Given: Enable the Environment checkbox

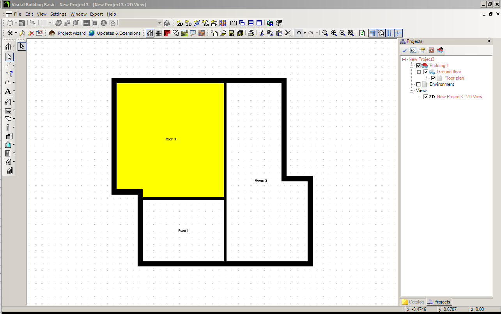Looking at the screenshot, I should (418, 84).
